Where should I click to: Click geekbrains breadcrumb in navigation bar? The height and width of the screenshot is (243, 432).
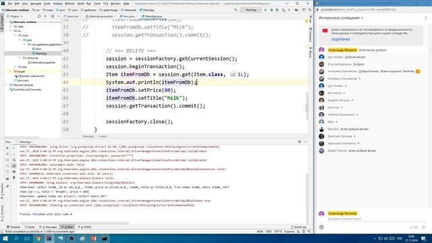[88, 10]
